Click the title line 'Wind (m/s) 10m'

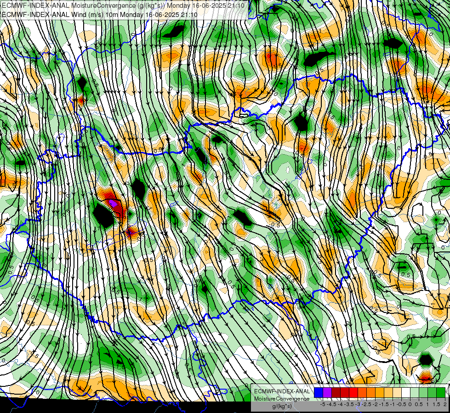click(95, 14)
